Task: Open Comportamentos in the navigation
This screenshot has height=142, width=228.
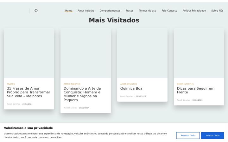Action: coord(110,11)
